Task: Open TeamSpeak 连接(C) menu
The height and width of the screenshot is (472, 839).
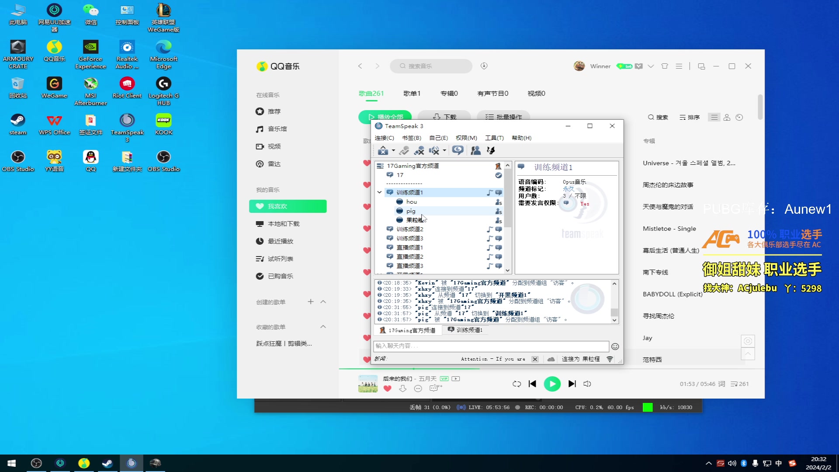Action: click(384, 138)
